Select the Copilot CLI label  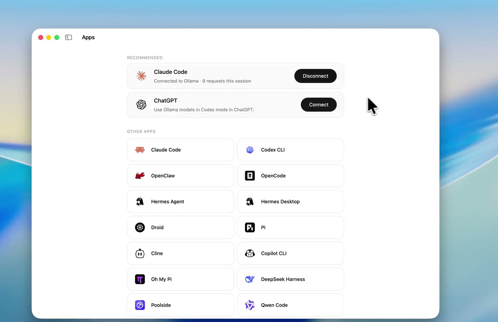tap(274, 254)
